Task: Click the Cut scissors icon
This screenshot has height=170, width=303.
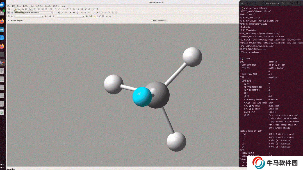Action: coord(39,9)
